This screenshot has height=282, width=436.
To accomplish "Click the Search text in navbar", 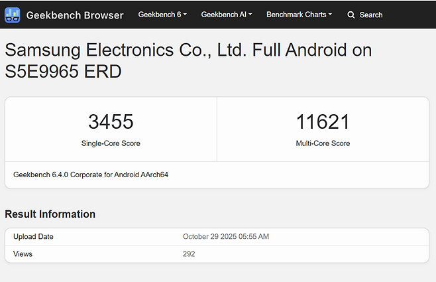I will [x=371, y=15].
